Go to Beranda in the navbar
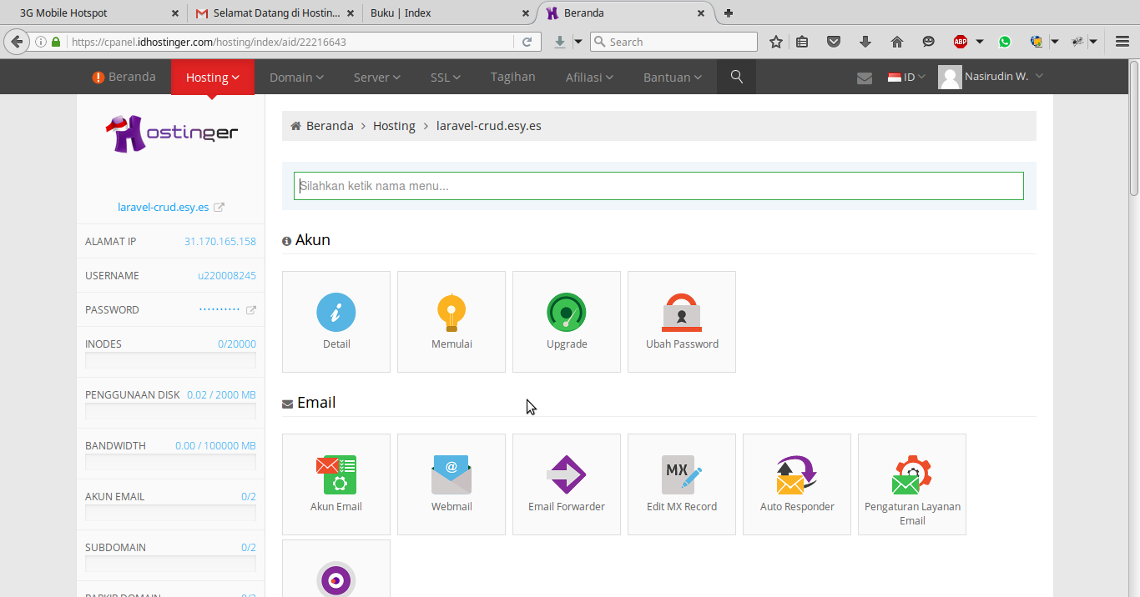Image resolution: width=1140 pixels, height=597 pixels. coord(124,77)
